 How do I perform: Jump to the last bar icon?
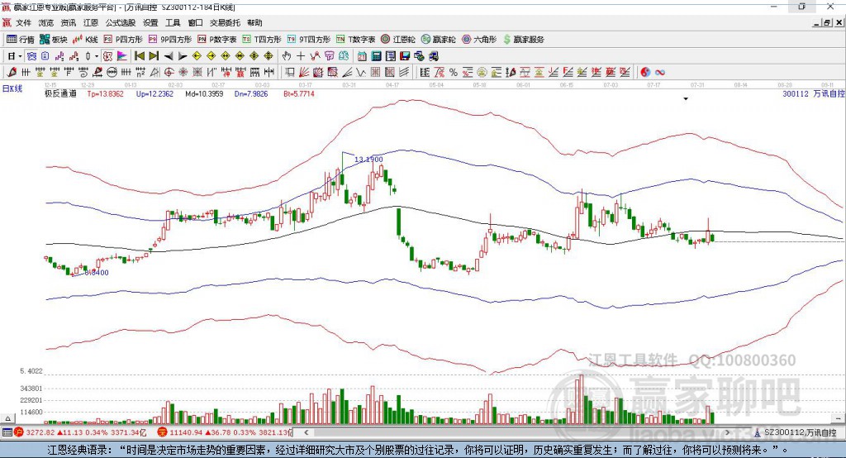coord(154,56)
